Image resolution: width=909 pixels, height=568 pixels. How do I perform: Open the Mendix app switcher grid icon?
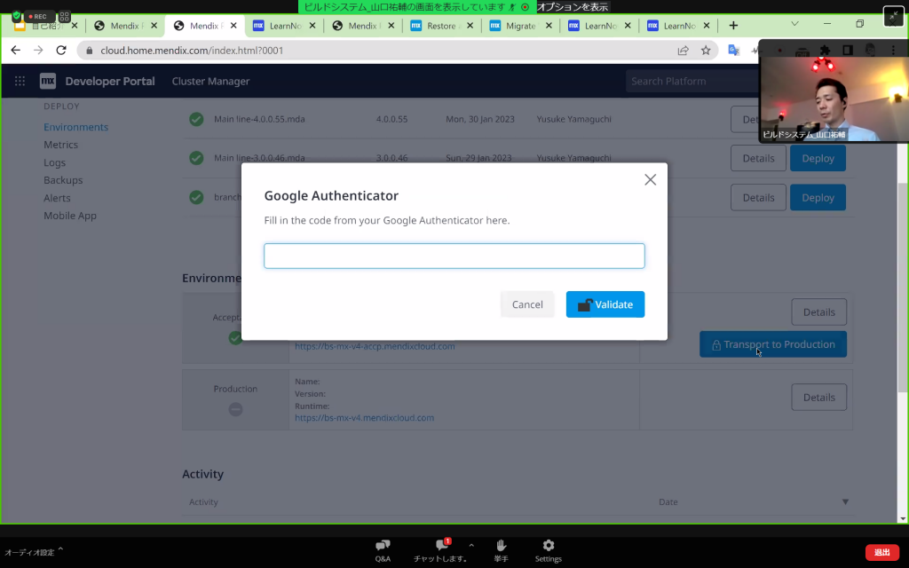pos(20,82)
